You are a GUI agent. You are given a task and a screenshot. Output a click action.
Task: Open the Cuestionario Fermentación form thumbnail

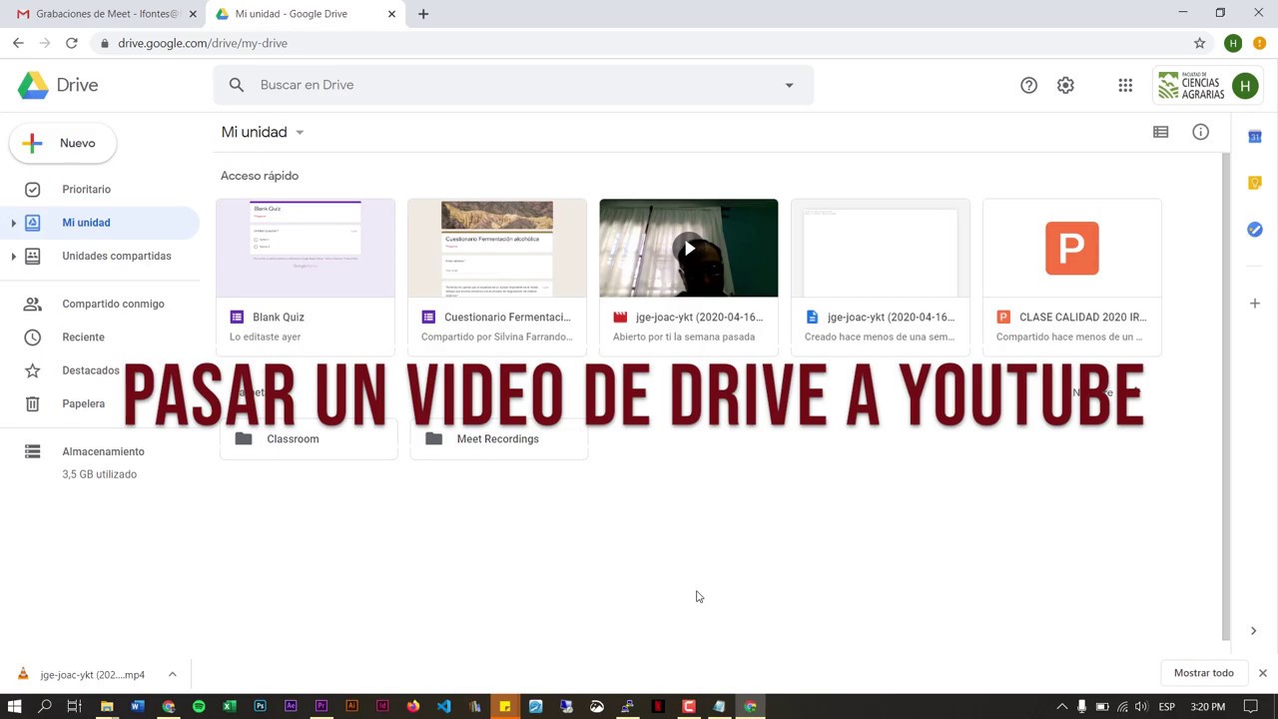coord(497,249)
